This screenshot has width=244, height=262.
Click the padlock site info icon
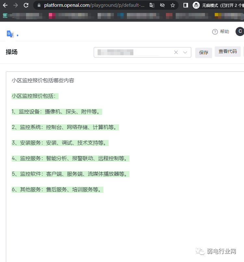[39, 5]
